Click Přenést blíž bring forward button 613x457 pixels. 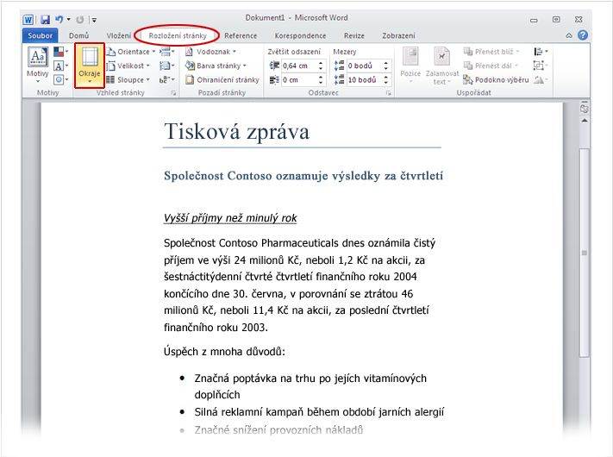point(491,52)
